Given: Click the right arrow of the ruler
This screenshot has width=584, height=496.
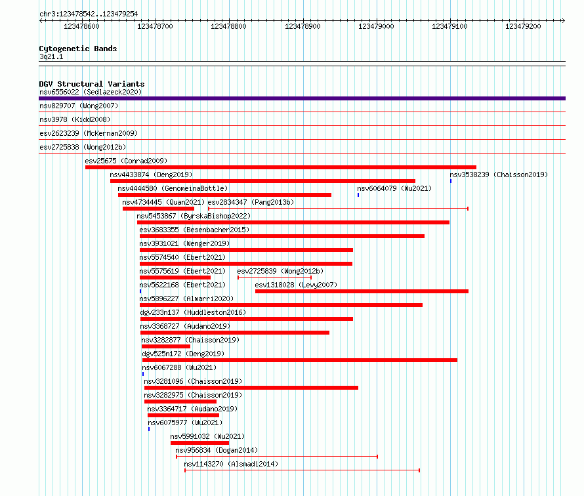Looking at the screenshot, I should [564, 21].
